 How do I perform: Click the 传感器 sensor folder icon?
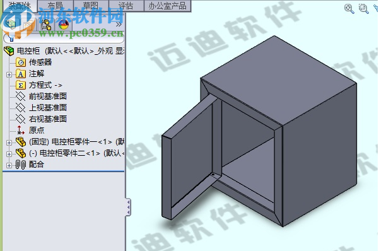click(x=21, y=62)
